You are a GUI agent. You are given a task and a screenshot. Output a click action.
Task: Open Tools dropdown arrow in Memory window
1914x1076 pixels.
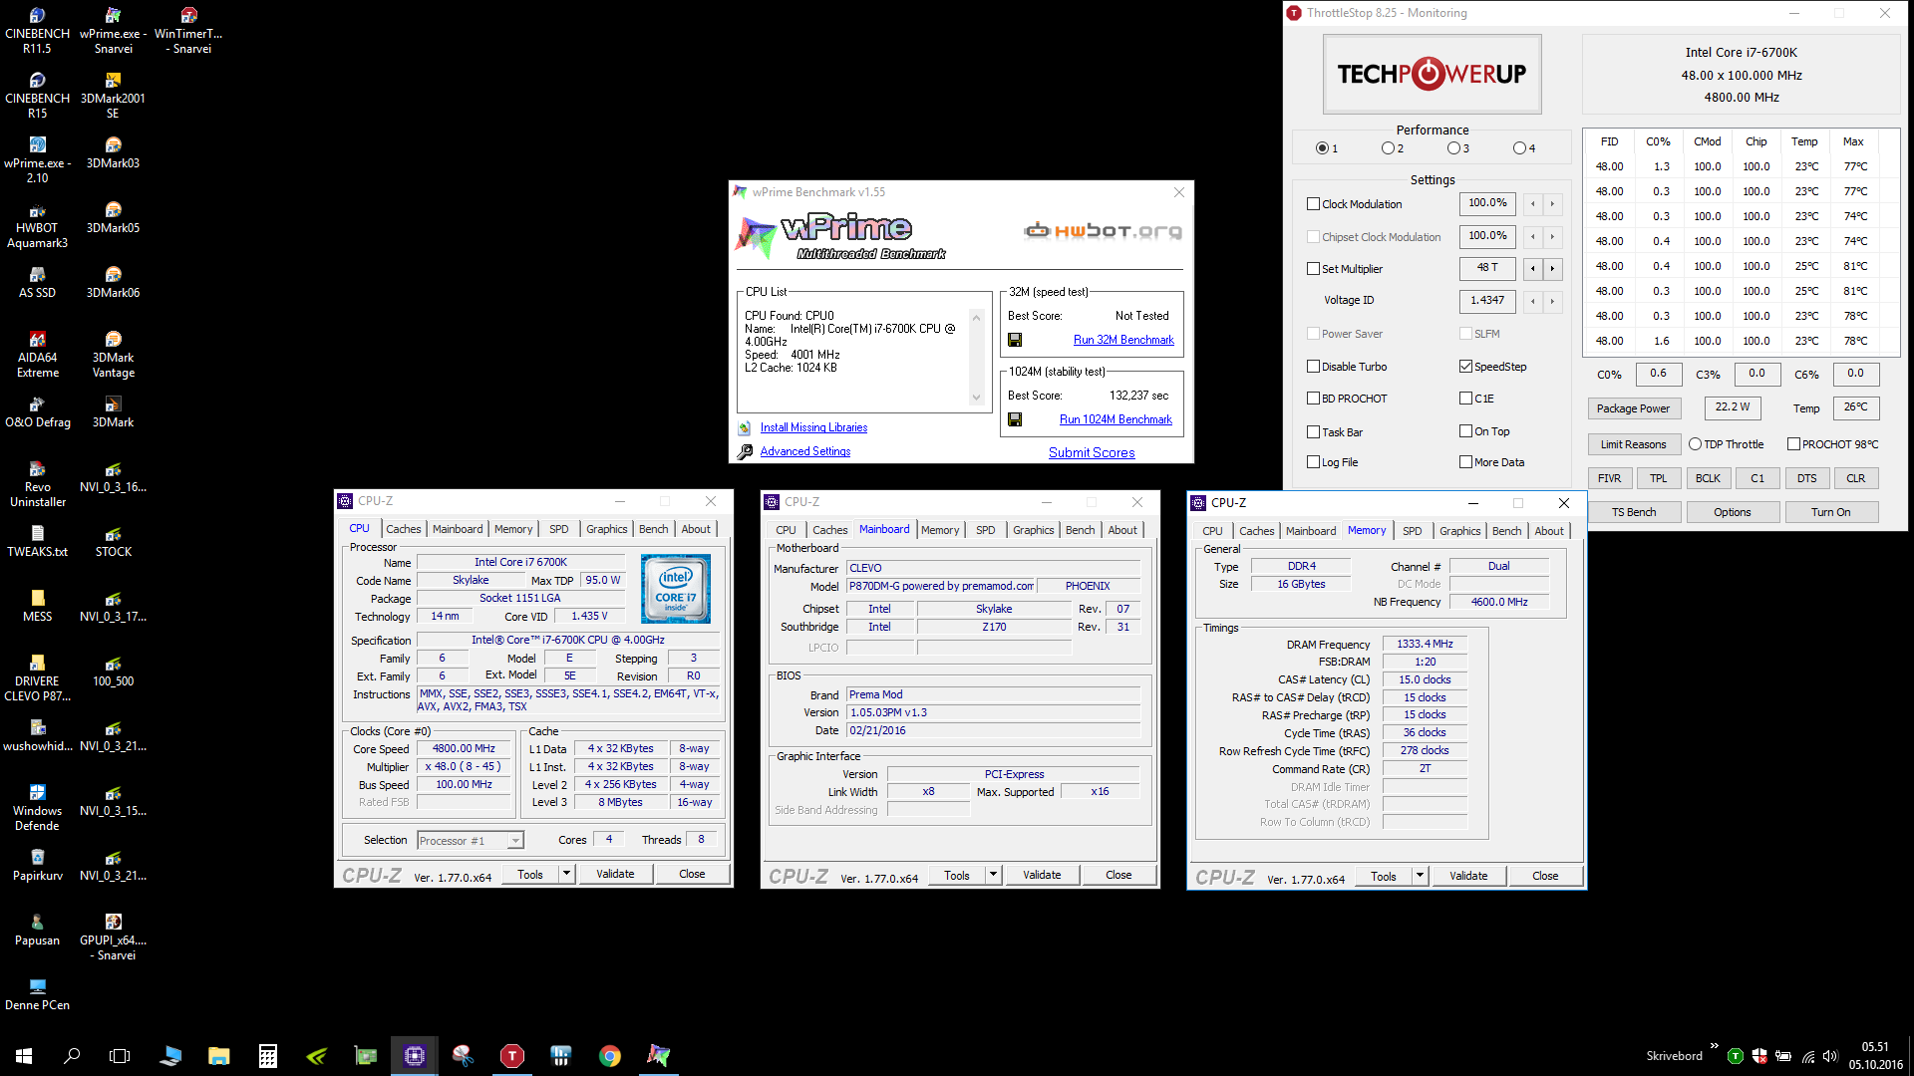click(x=1420, y=876)
